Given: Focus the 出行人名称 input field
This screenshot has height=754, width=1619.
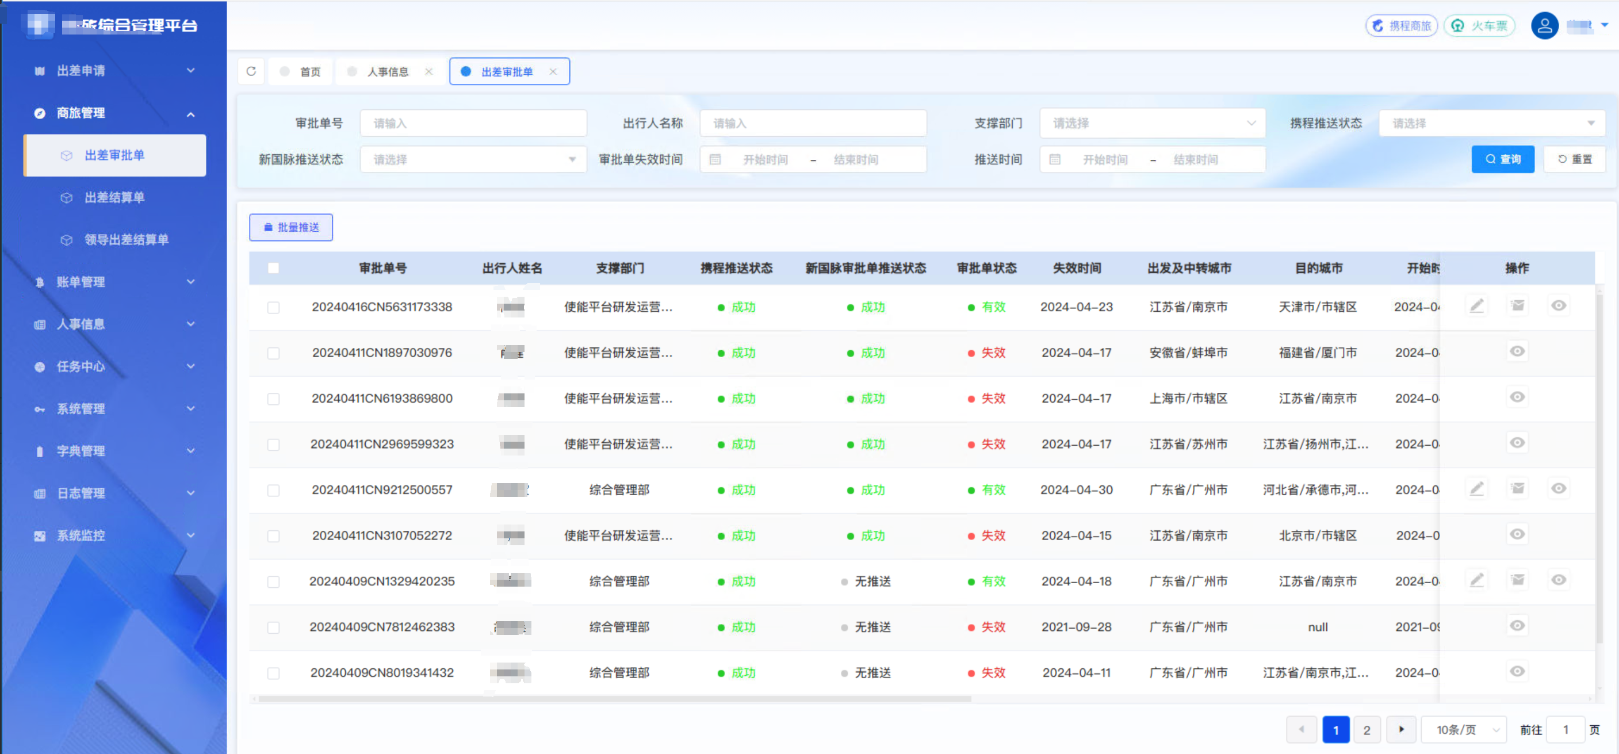Looking at the screenshot, I should coord(813,123).
